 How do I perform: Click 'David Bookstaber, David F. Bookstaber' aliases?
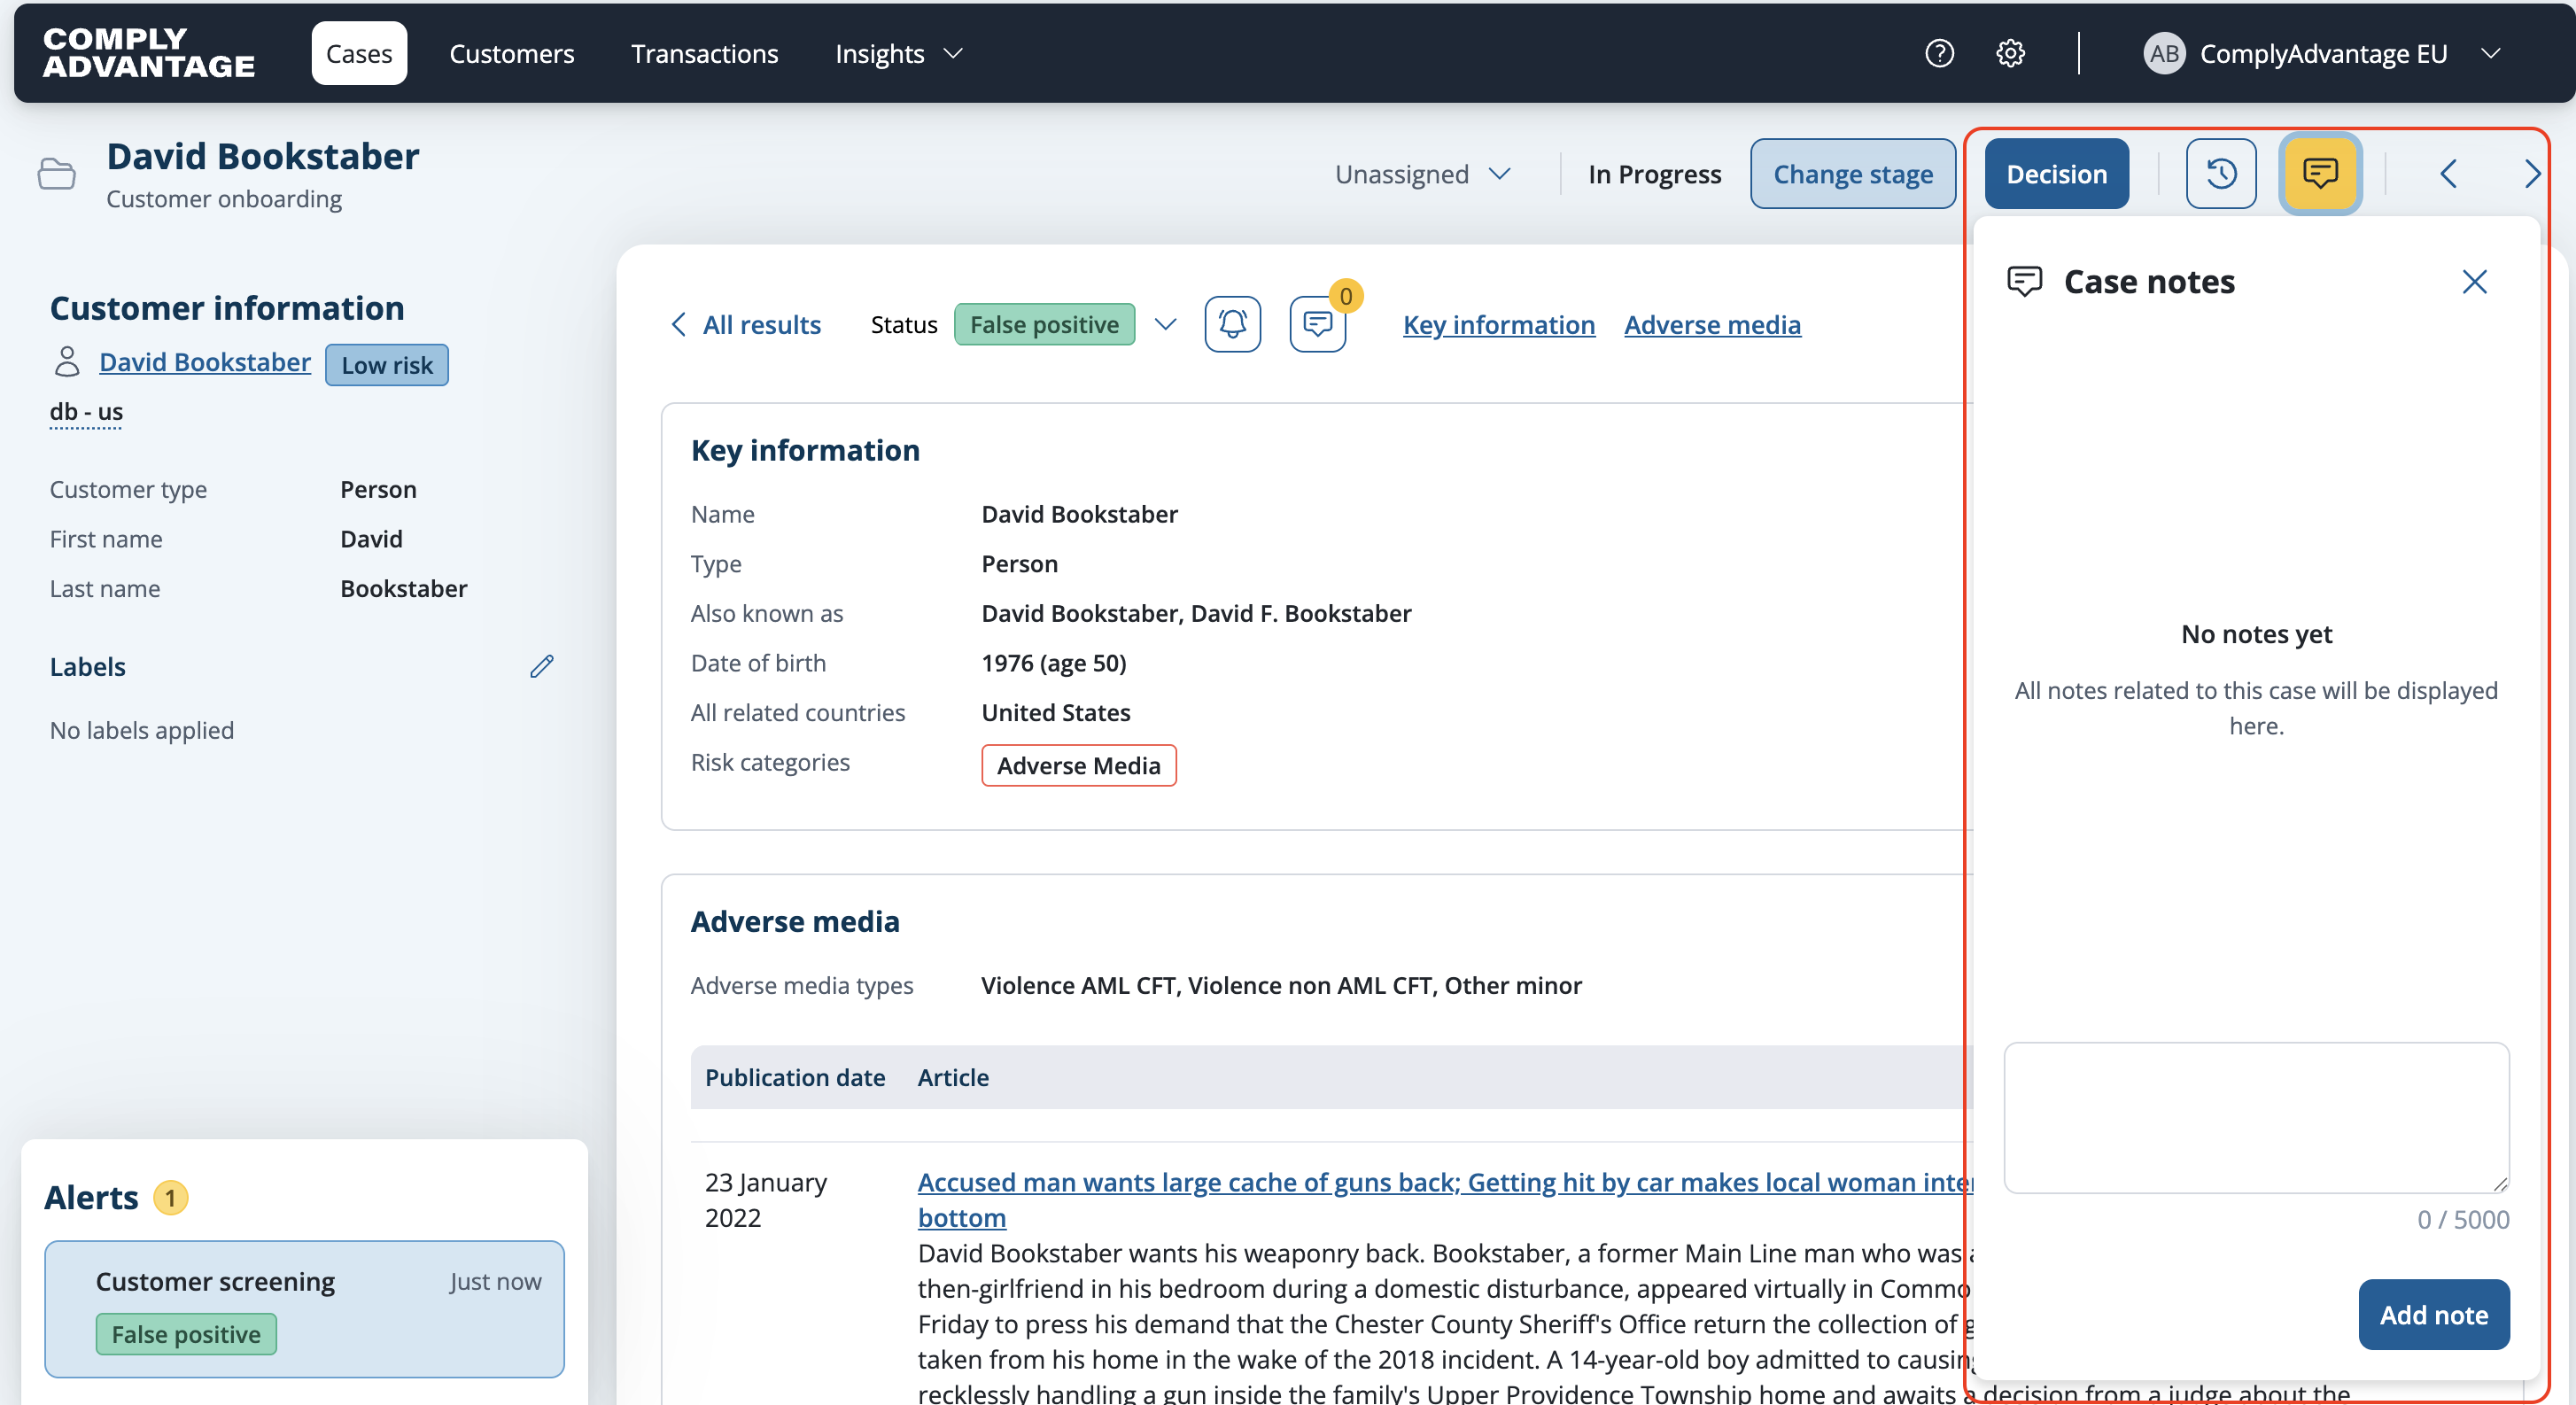(1196, 613)
